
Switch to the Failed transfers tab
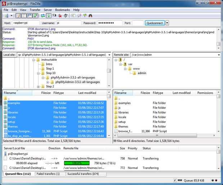click(50, 174)
